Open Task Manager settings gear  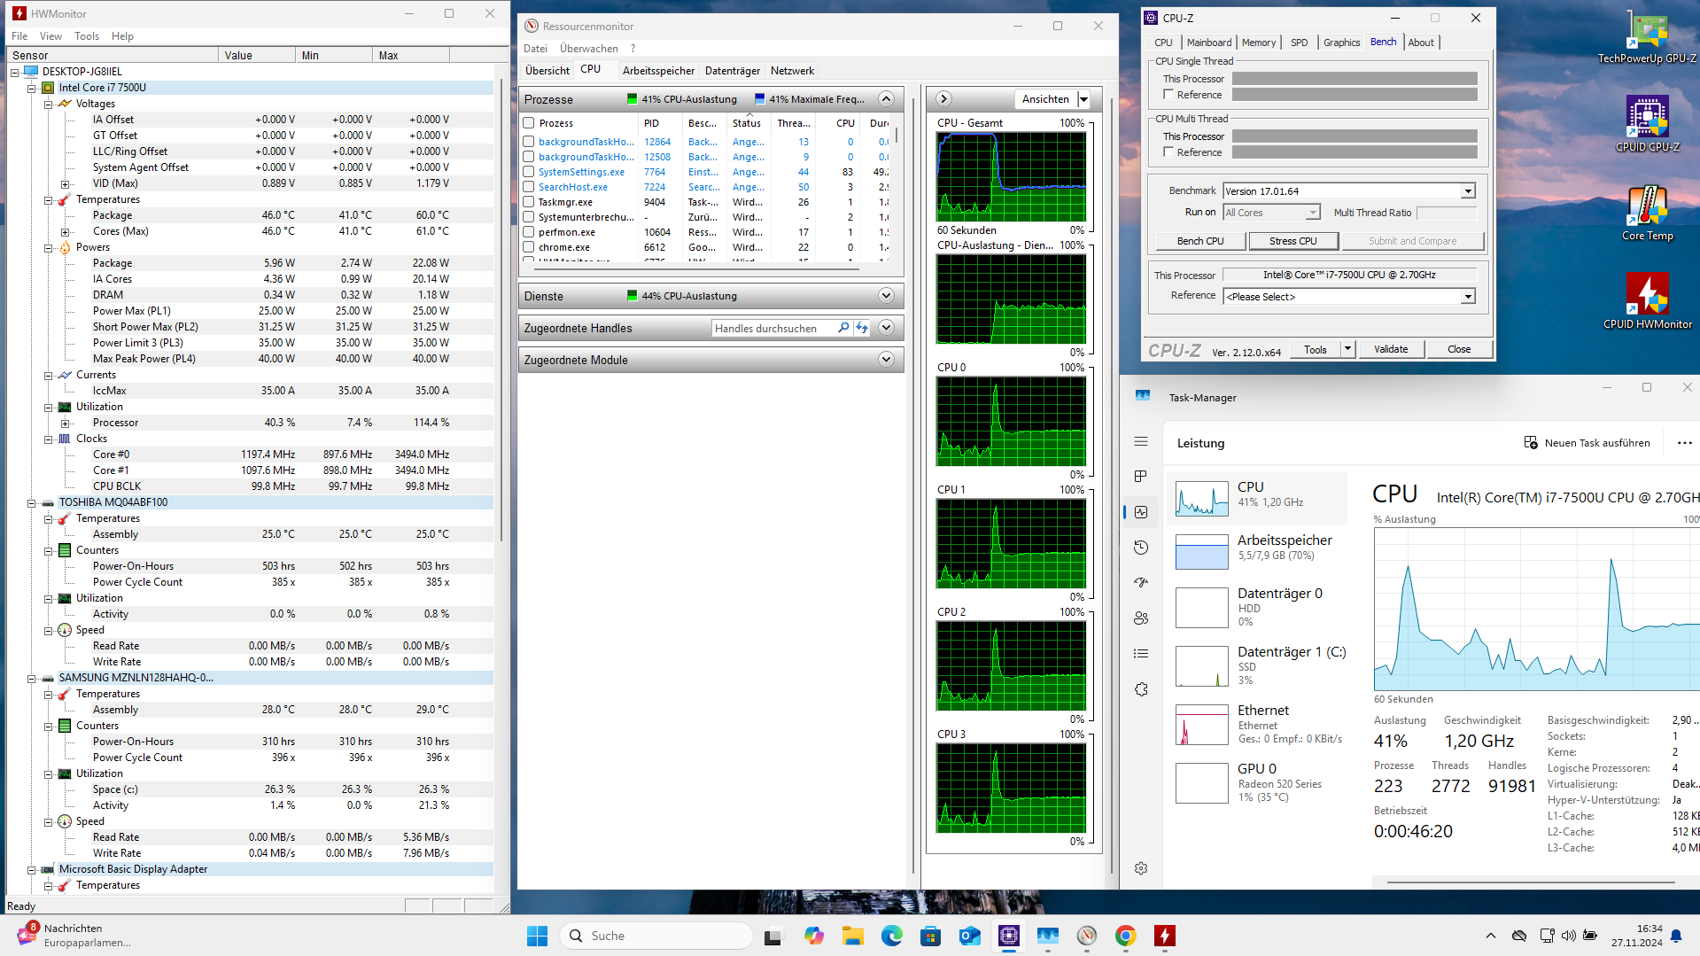click(1141, 868)
